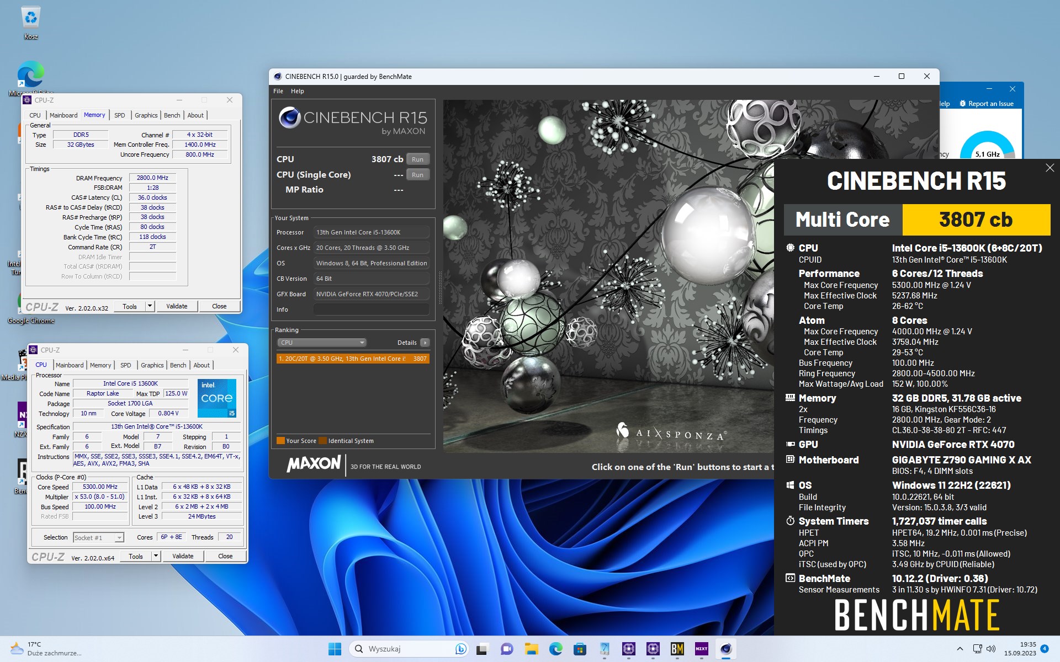Open the Google Chrome desktop shortcut
The width and height of the screenshot is (1060, 662).
[31, 307]
